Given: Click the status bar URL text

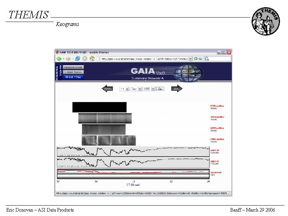Looking at the screenshot, I should pyautogui.click(x=142, y=193).
